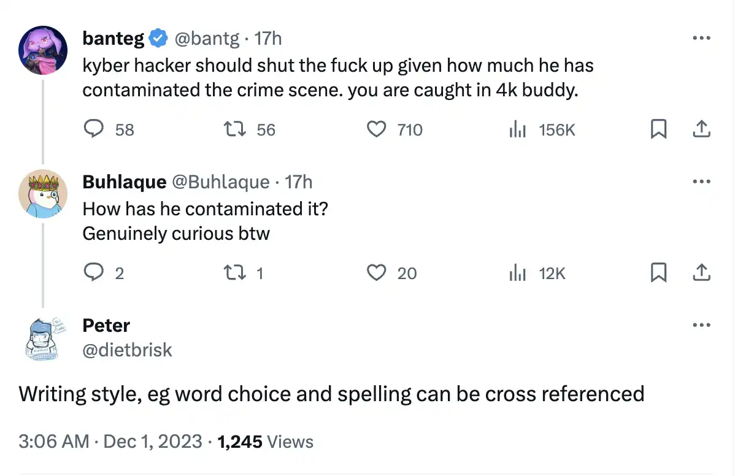Open more options on Peter's tweet
Viewport: 735px width, 476px height.
tap(701, 325)
